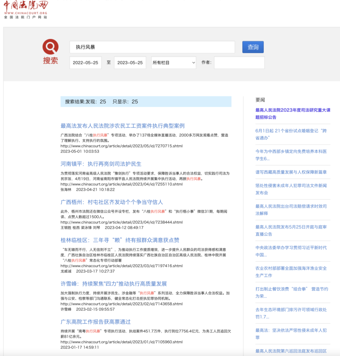Click author name 龙威诚
This screenshot has height=356, width=340.
[66, 271]
